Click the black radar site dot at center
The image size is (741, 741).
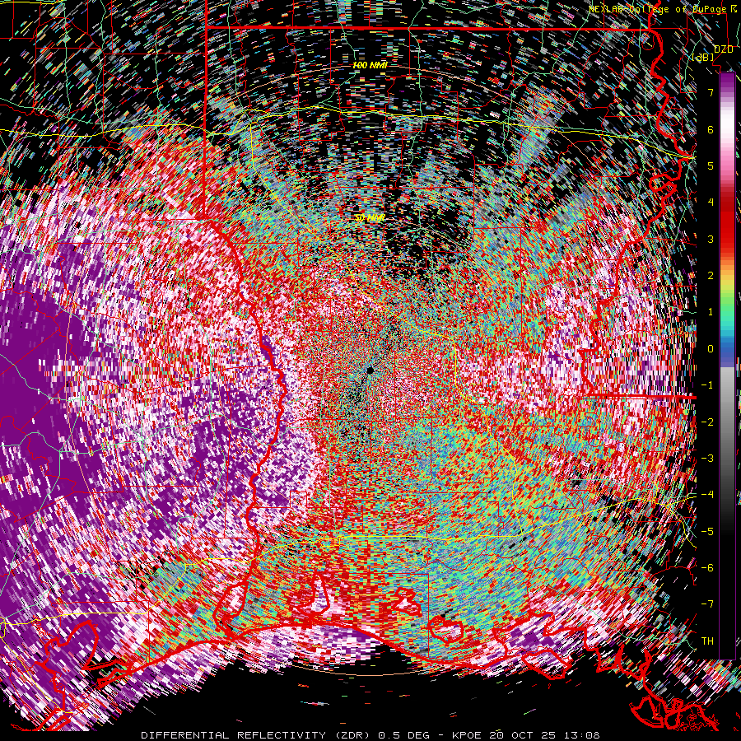(370, 370)
